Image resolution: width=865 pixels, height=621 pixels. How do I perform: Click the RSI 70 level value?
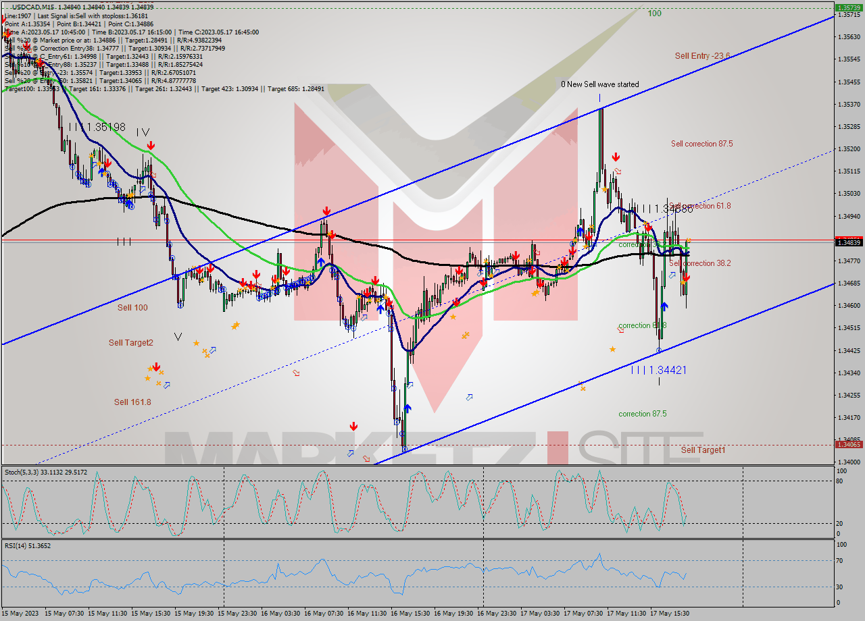pos(840,560)
